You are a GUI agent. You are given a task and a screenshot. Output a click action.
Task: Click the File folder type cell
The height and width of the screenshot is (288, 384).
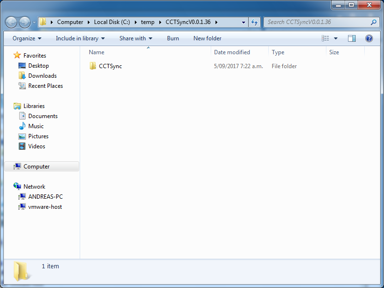coord(284,66)
